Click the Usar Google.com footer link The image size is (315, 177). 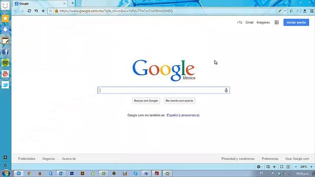[x=297, y=159]
